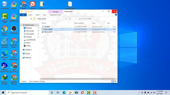Viewport: 170px width, 95px height.
Task: Click the File Explorer taskbar icon
Action: [70, 93]
